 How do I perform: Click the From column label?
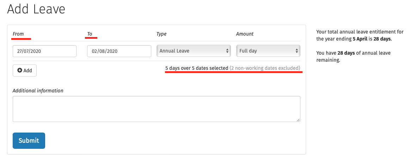tap(18, 34)
